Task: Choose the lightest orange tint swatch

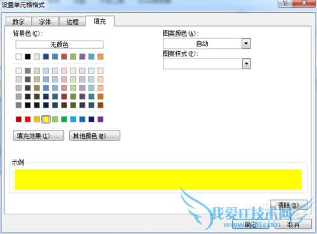Action: pos(100,70)
